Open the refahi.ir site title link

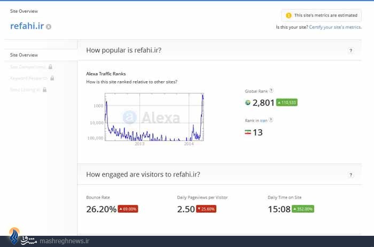[x=27, y=26]
